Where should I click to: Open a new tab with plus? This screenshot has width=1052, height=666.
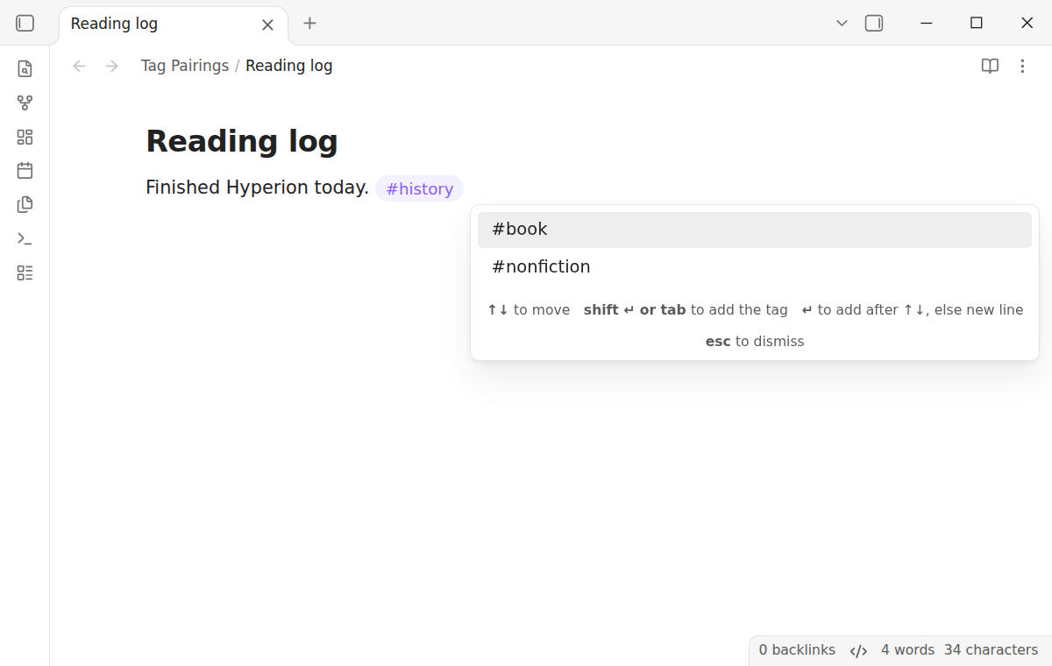click(309, 24)
